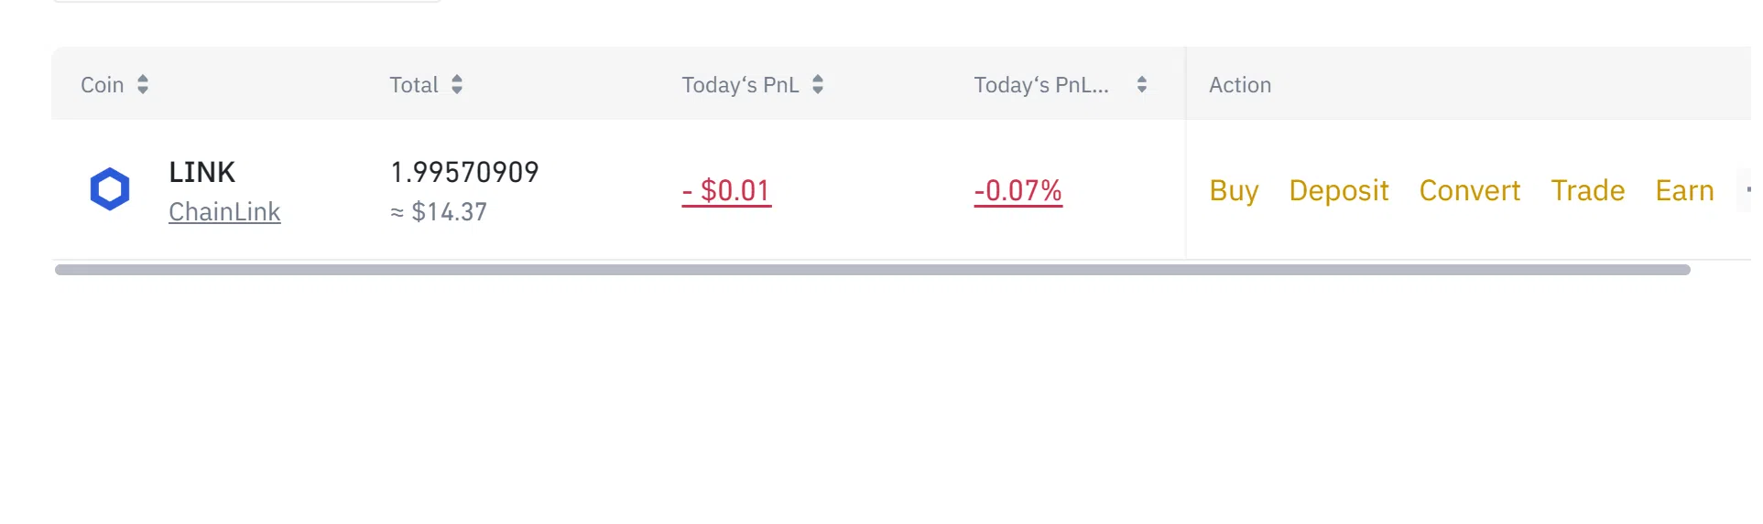Click the 1.99570909 total balance
The width and height of the screenshot is (1763, 524).
(464, 172)
